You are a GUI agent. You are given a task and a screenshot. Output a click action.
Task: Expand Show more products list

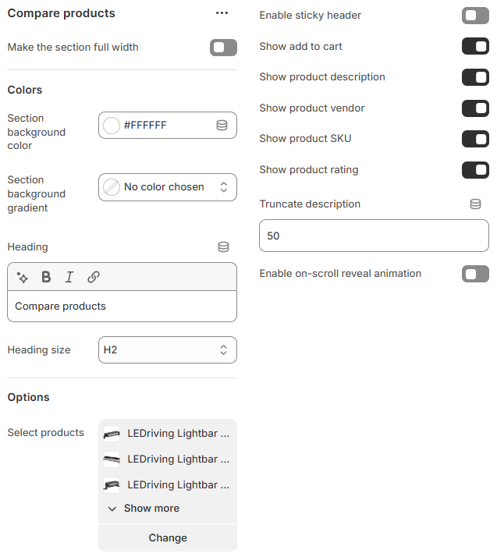click(144, 509)
